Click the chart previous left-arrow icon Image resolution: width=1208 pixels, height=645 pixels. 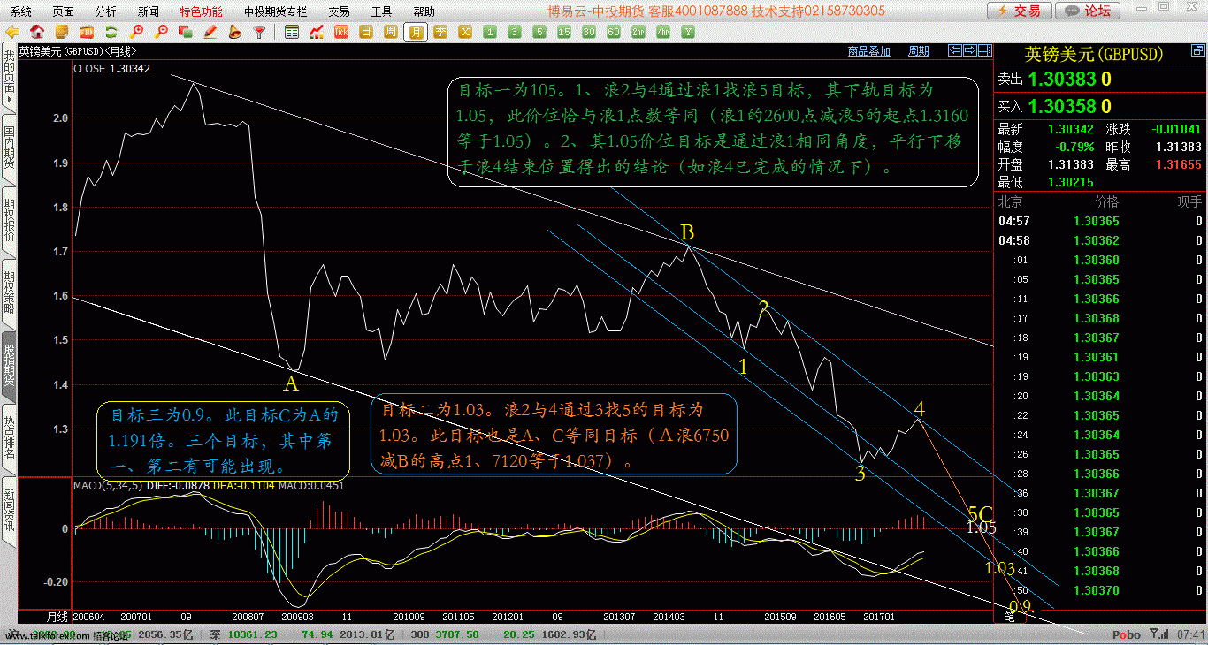click(x=955, y=50)
